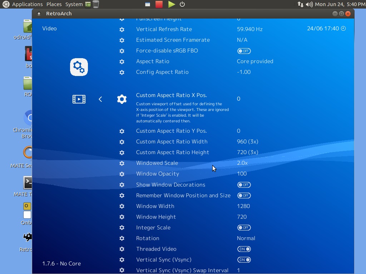Click the red stop icon in top panel
Screen dimensions: 366x274
pyautogui.click(x=159, y=4)
